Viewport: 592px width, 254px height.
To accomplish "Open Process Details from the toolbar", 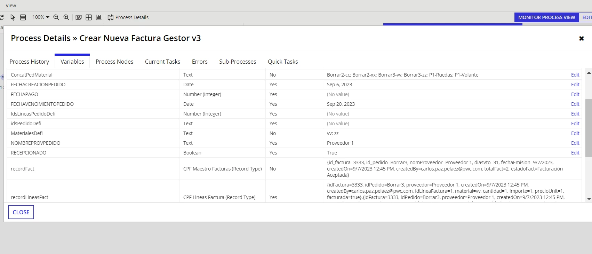I will tap(128, 17).
